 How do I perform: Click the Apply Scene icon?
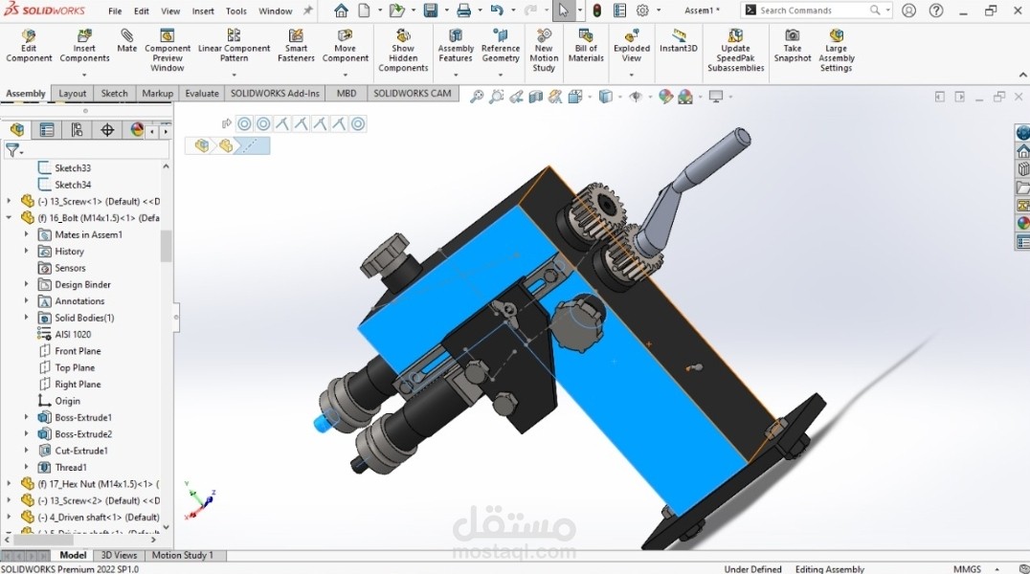[685, 98]
